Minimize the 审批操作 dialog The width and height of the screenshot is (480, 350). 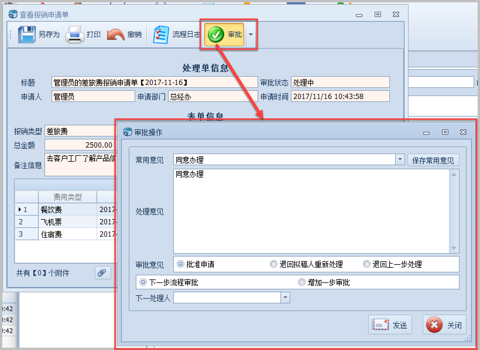click(426, 133)
